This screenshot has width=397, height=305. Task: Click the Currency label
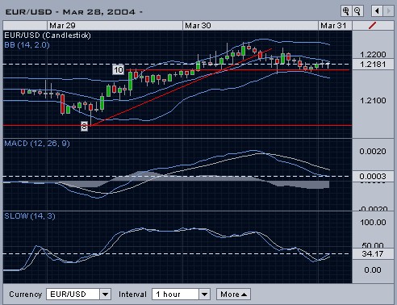[26, 295]
